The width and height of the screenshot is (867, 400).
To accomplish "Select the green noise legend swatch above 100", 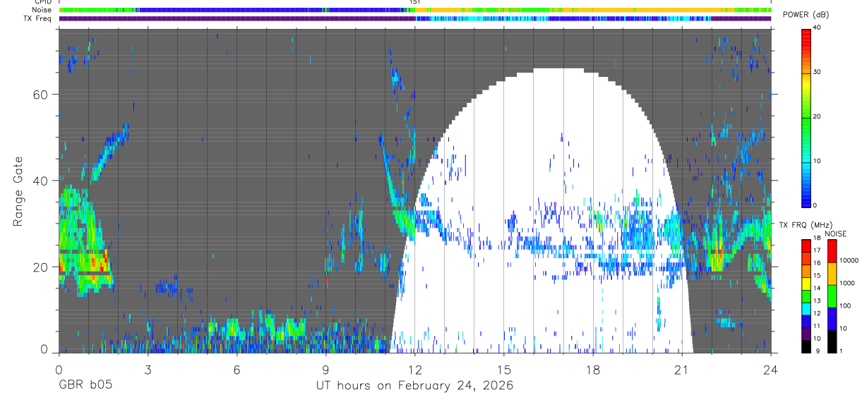I will [x=832, y=296].
